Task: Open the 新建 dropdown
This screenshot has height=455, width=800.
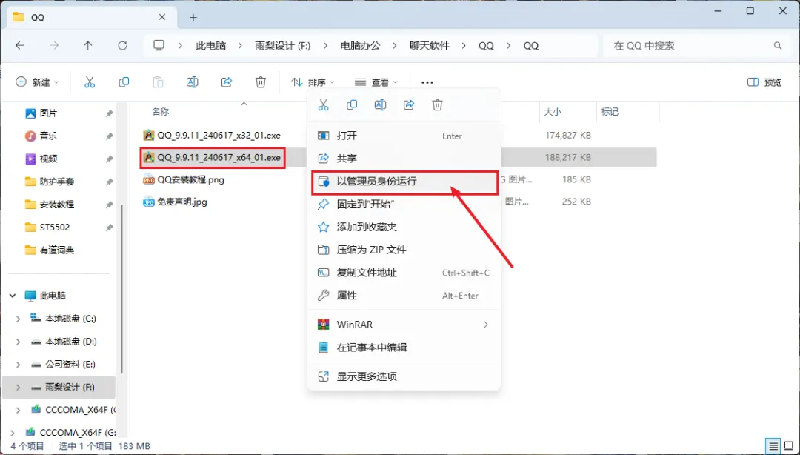Action: pos(37,82)
